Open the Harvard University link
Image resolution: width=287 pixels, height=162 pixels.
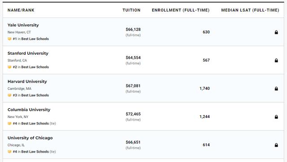click(27, 82)
